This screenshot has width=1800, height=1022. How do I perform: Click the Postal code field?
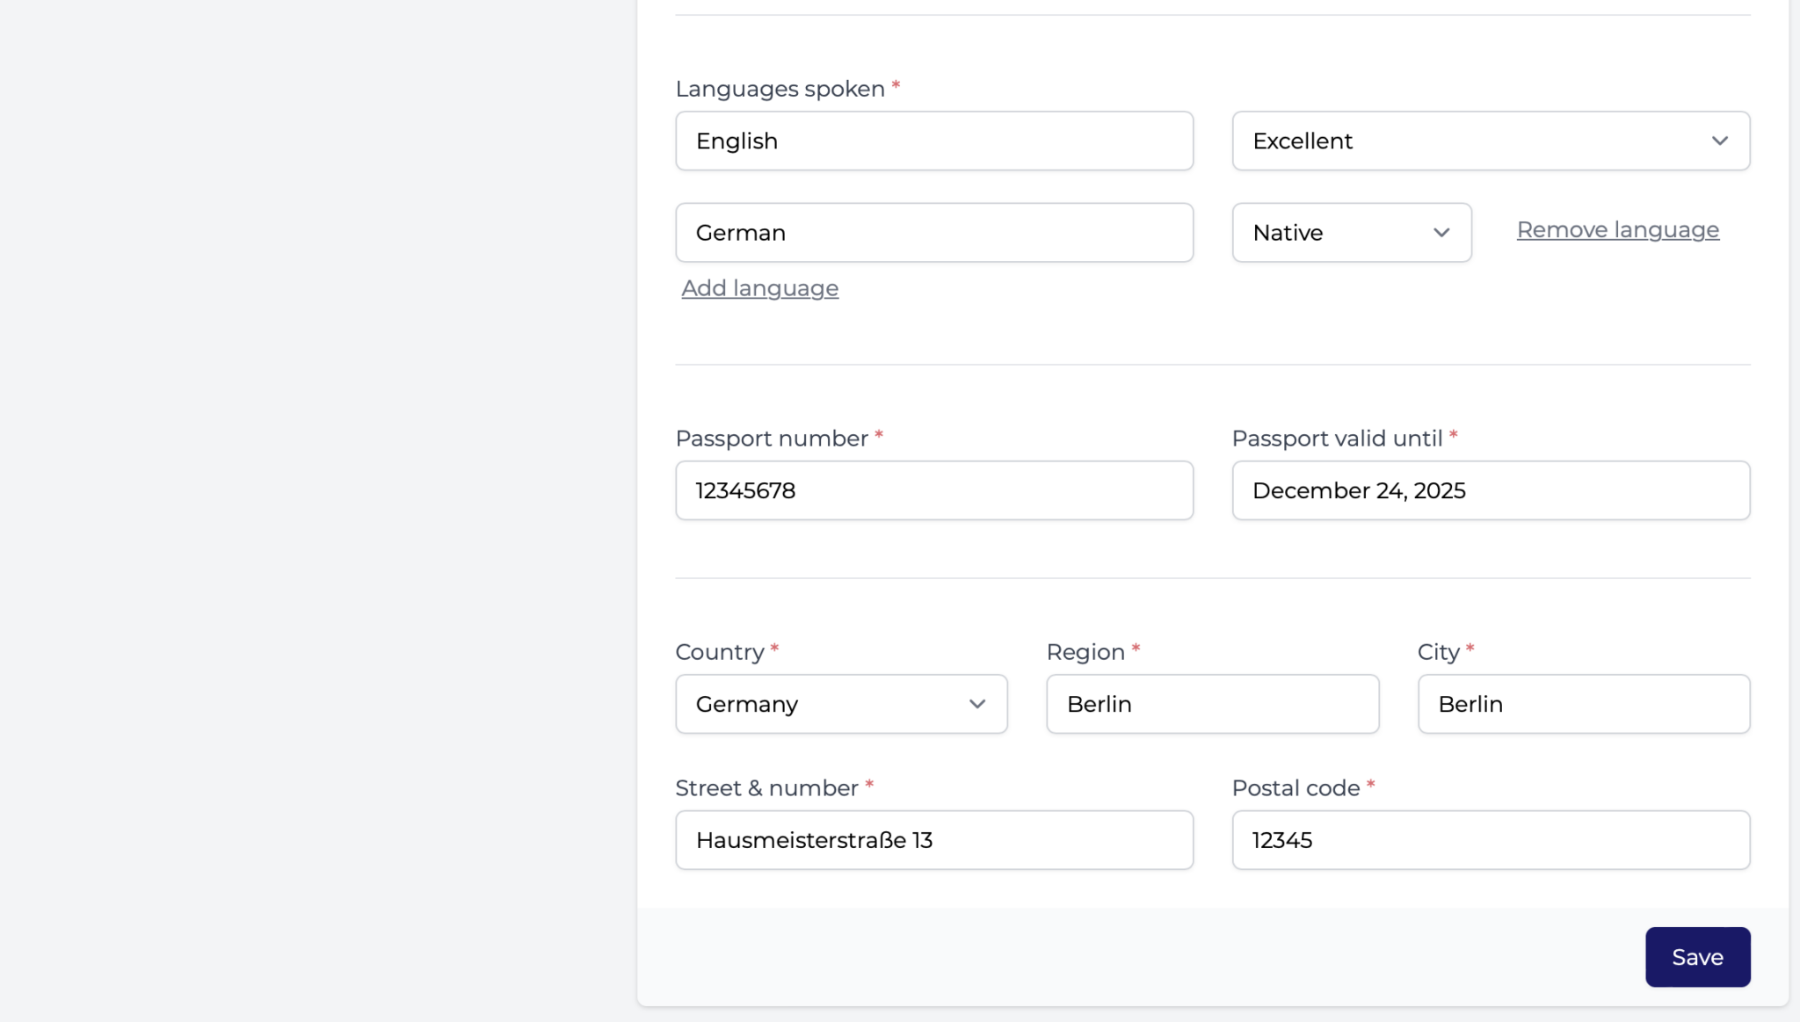coord(1491,840)
